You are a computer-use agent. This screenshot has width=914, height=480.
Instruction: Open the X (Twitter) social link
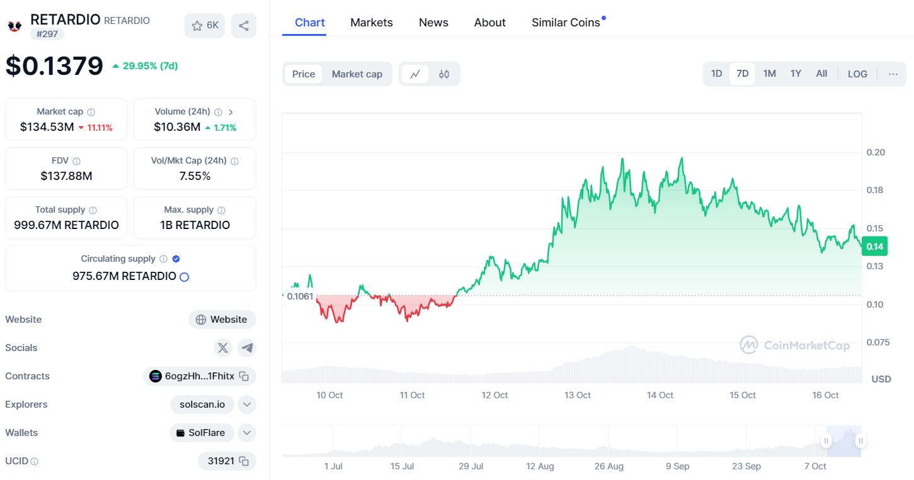[222, 348]
